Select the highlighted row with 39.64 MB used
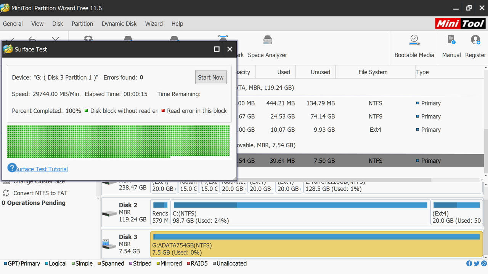The width and height of the screenshot is (488, 274). tap(360, 161)
